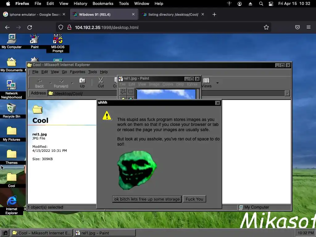Viewport: 316px width, 237px height.
Task: Click the Firefox bookmark star icon
Action: (x=266, y=27)
